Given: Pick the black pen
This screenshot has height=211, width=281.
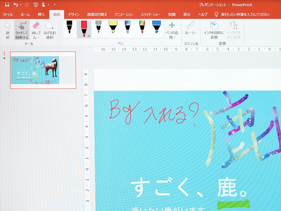Looking at the screenshot, I should pyautogui.click(x=69, y=27).
